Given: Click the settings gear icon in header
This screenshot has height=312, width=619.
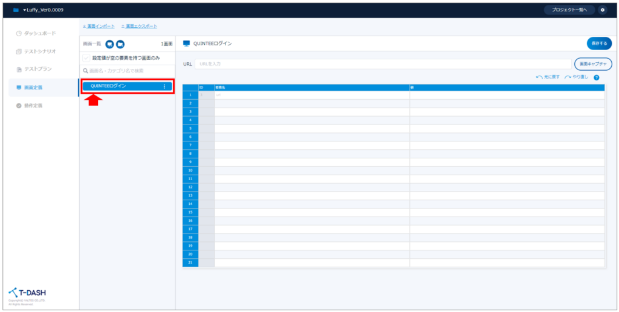Looking at the screenshot, I should click(x=603, y=10).
